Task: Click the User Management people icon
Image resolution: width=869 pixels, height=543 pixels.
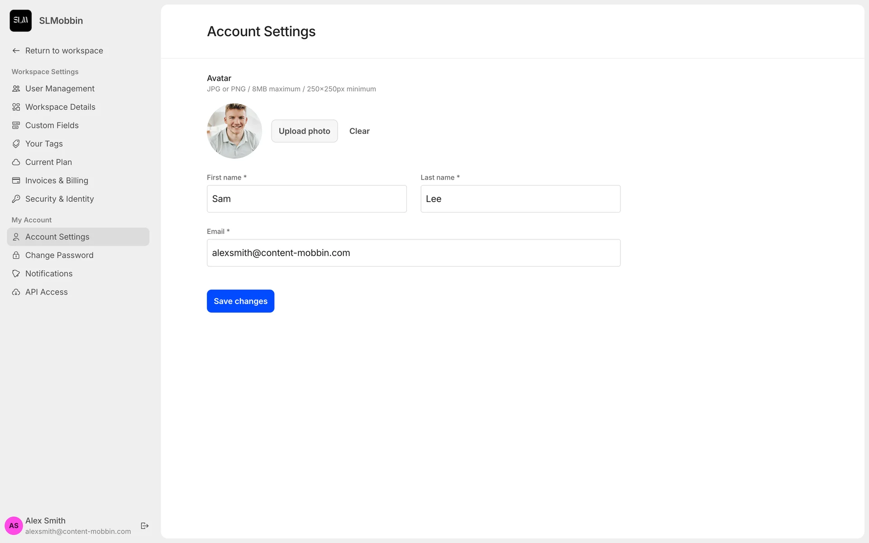Action: 16,89
